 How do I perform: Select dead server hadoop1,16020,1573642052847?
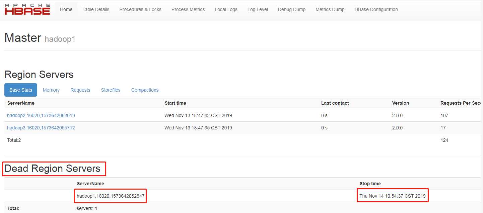click(x=111, y=196)
